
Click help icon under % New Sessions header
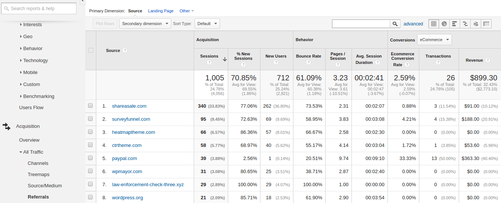243,65
